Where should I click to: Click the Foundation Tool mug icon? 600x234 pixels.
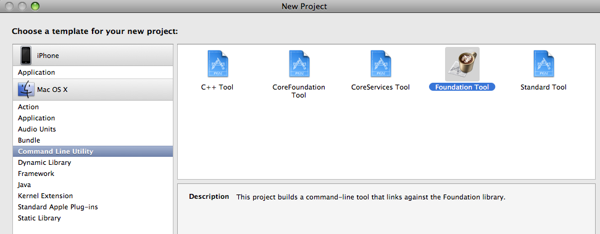point(462,64)
